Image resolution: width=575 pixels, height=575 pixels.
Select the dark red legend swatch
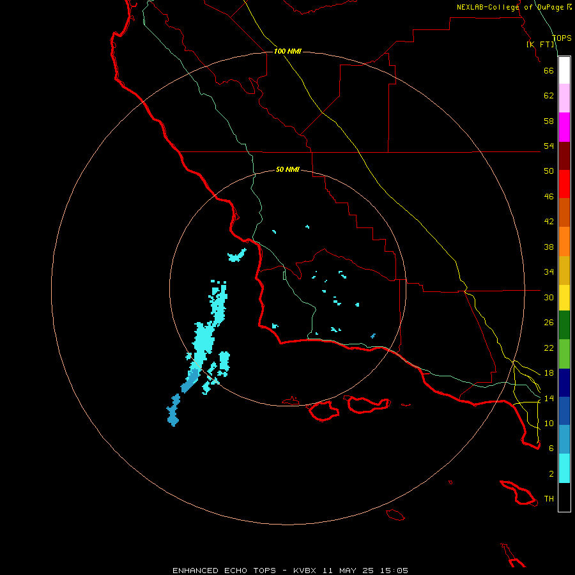tap(564, 156)
